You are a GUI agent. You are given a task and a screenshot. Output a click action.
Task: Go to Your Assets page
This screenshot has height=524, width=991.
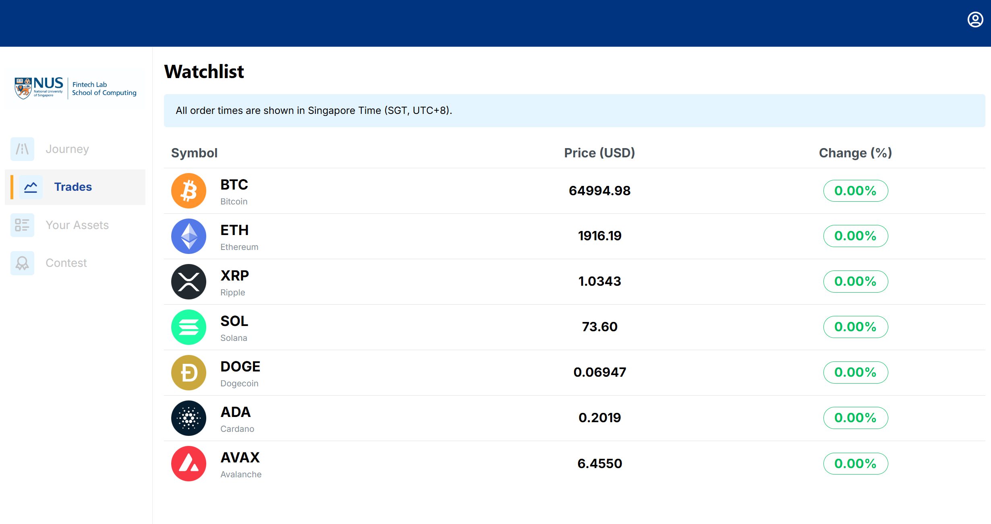click(x=75, y=225)
